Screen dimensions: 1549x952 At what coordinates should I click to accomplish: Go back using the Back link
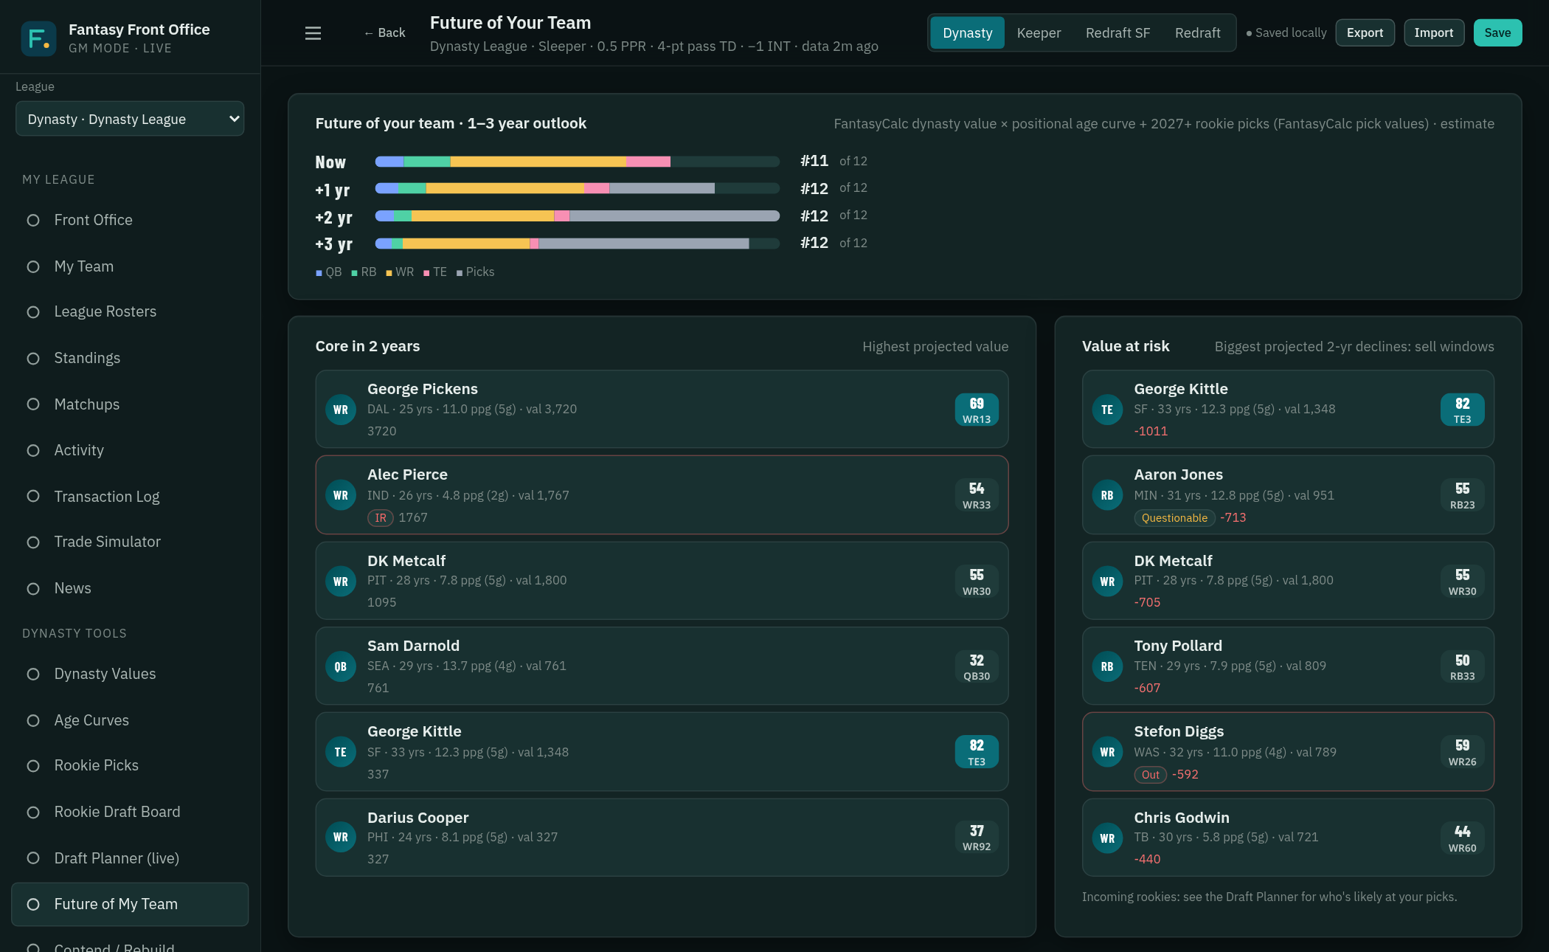tap(384, 32)
